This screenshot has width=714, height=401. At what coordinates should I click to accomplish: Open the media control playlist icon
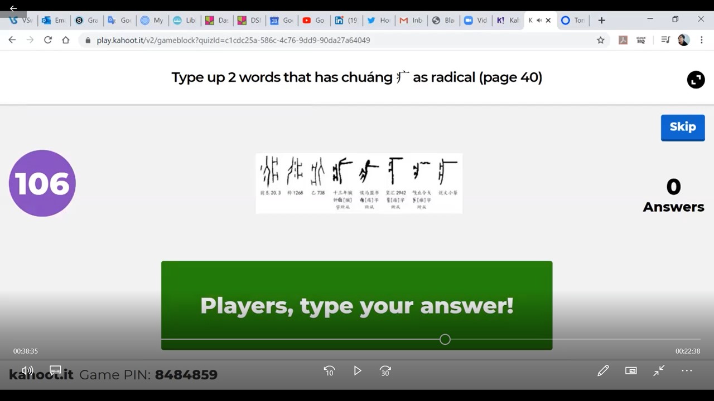coord(665,40)
